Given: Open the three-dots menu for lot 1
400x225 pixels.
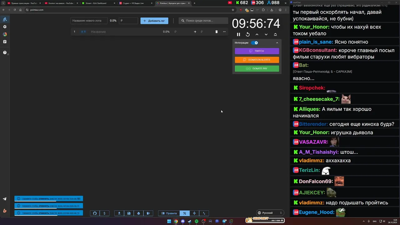Looking at the screenshot, I should (x=224, y=32).
